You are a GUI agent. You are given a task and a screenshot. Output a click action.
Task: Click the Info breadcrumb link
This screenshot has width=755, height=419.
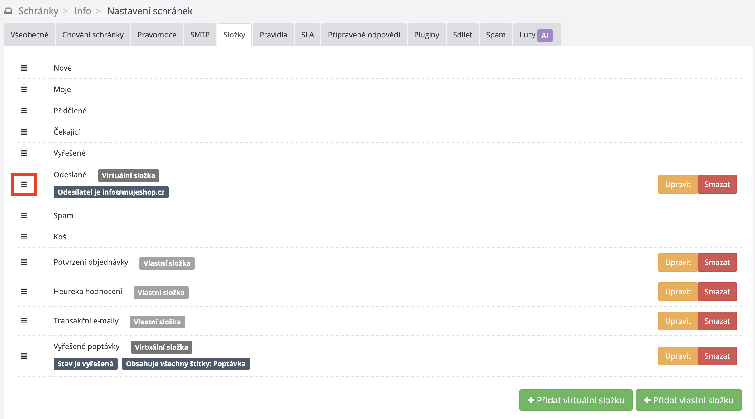[83, 11]
